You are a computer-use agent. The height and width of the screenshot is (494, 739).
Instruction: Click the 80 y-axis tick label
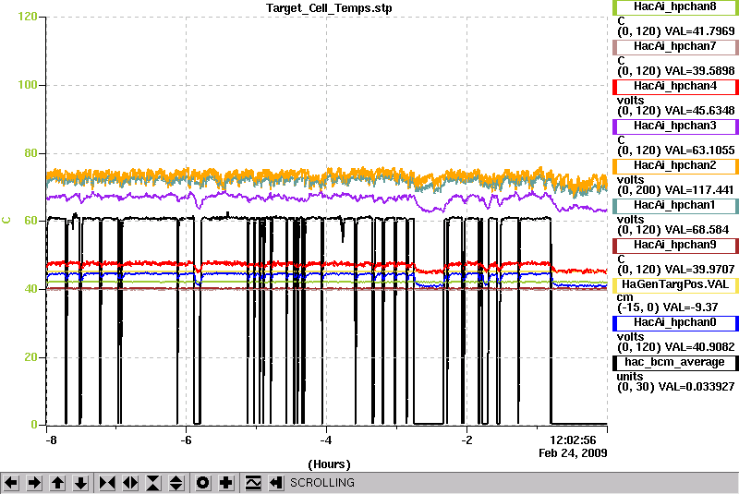click(30, 153)
